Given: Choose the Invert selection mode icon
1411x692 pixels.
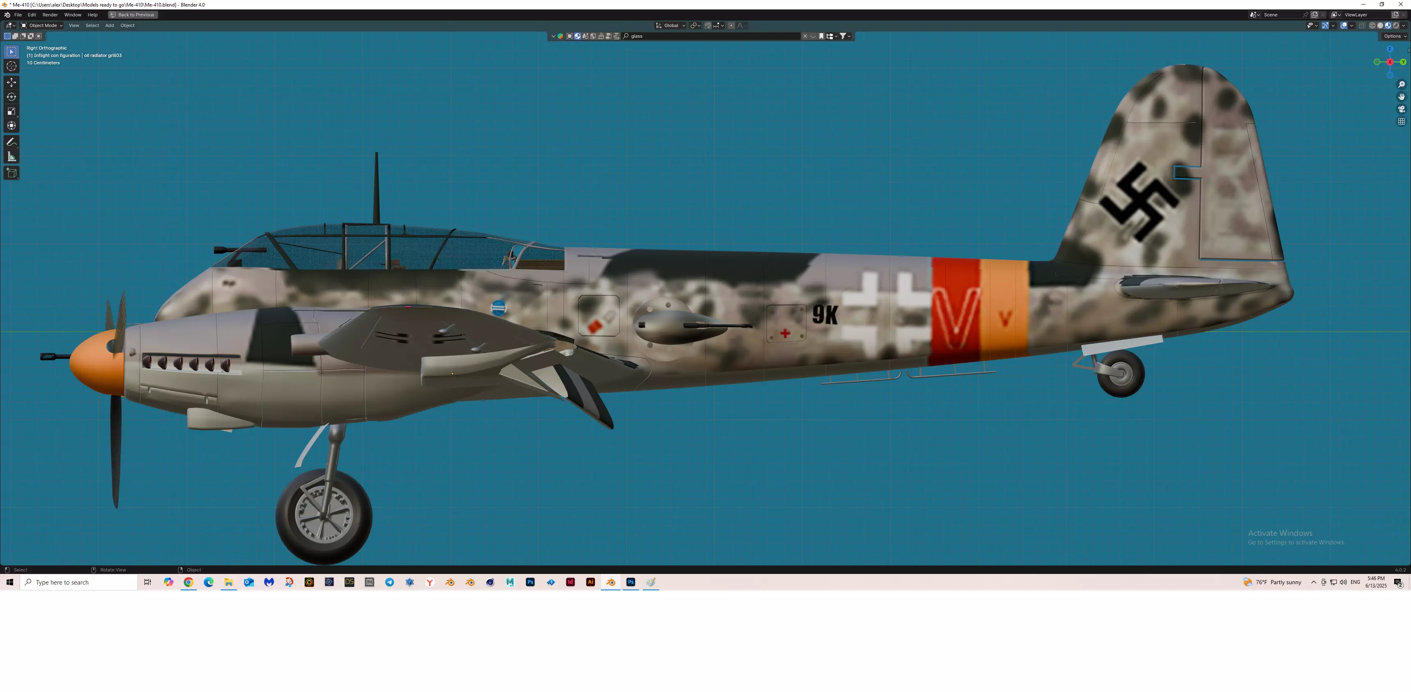Looking at the screenshot, I should pyautogui.click(x=31, y=36).
